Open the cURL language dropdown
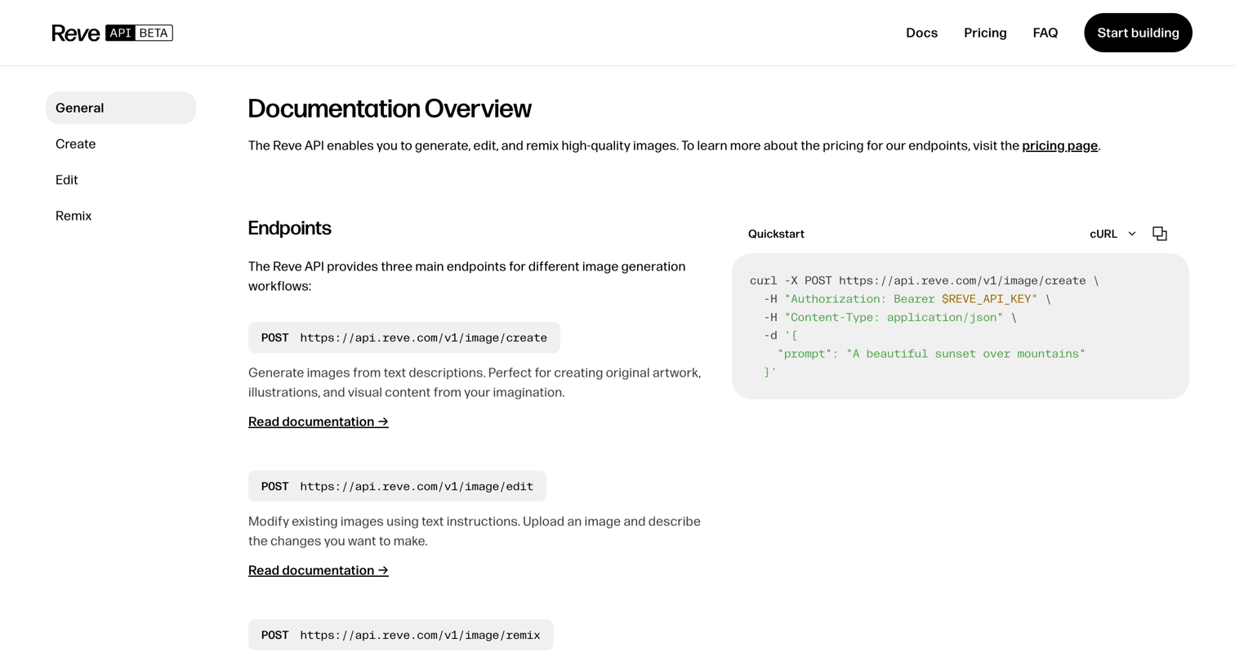 coord(1112,234)
